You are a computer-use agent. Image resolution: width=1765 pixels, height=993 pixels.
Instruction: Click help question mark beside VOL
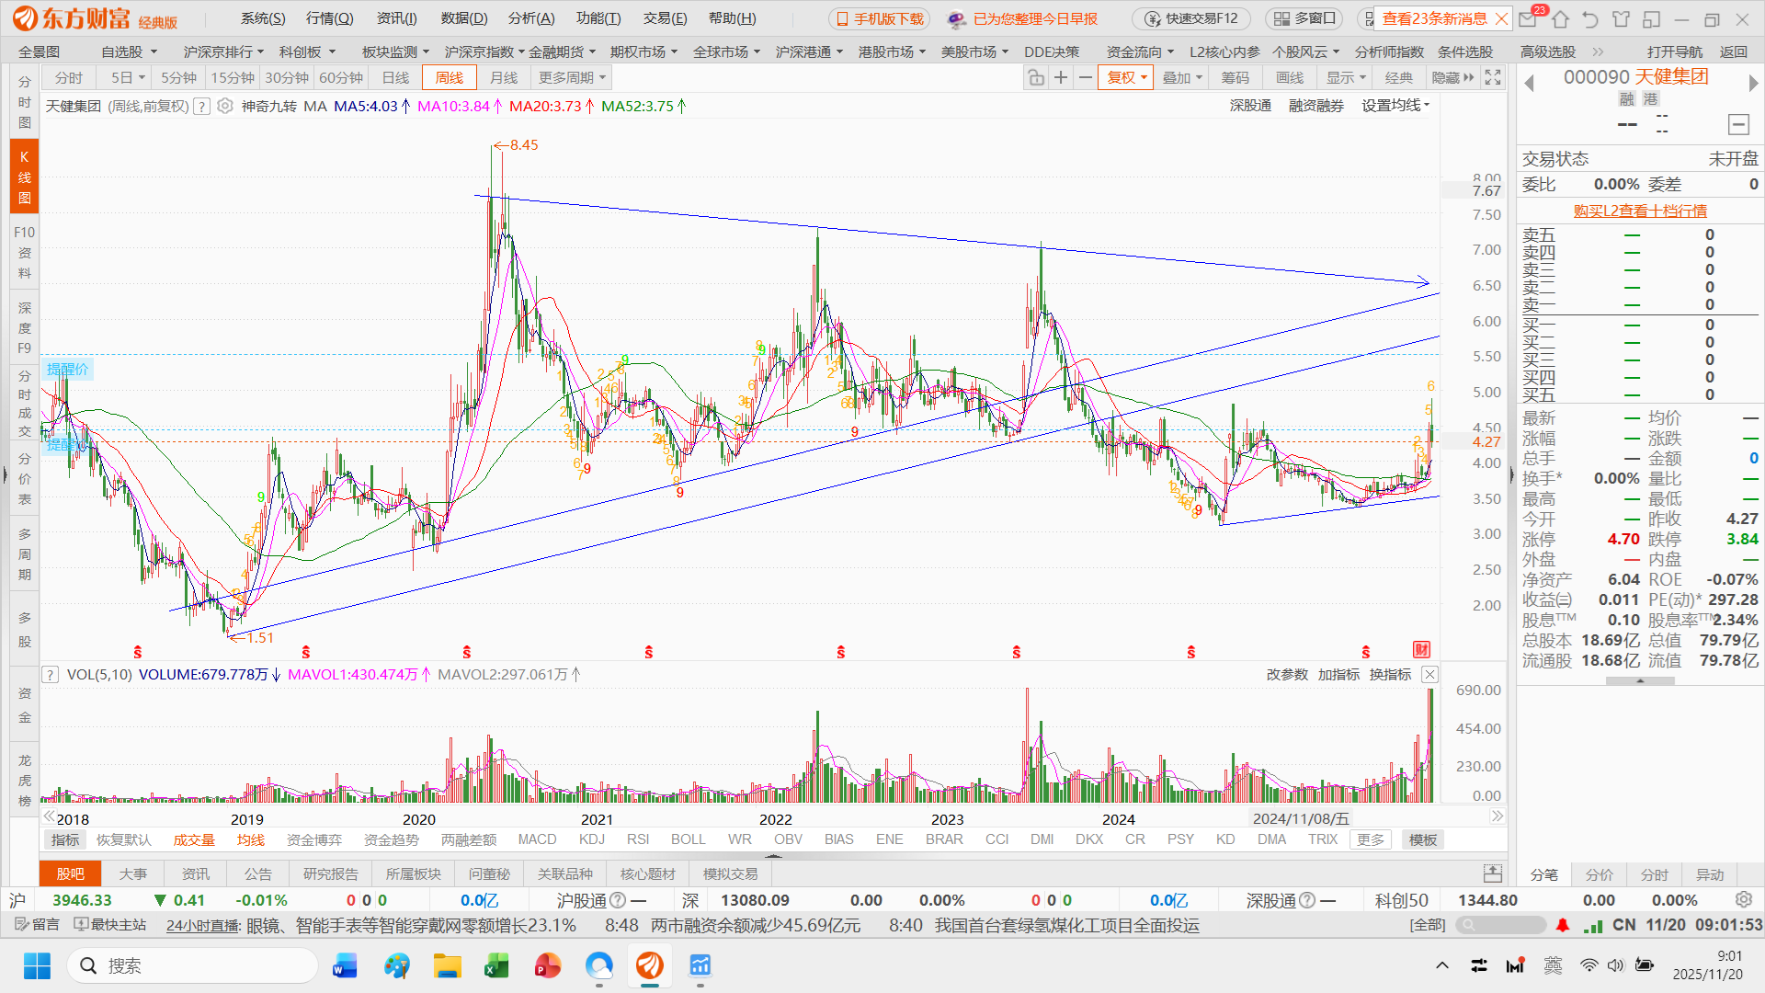tap(51, 675)
